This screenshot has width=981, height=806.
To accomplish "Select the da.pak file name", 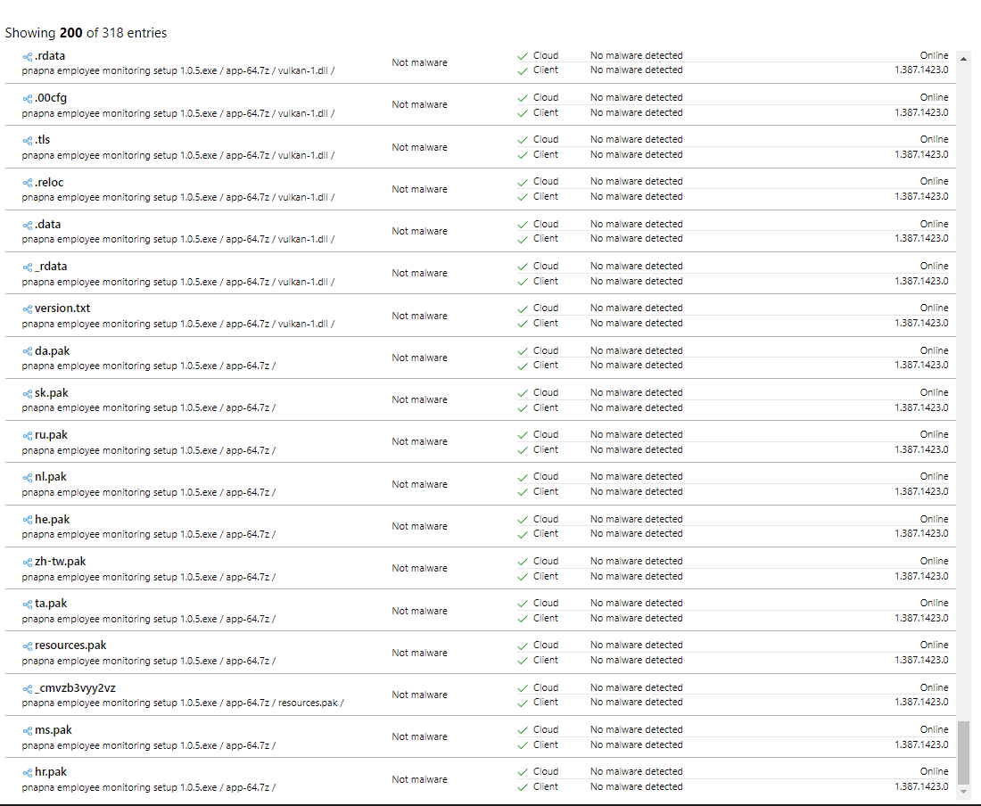I will coord(52,350).
